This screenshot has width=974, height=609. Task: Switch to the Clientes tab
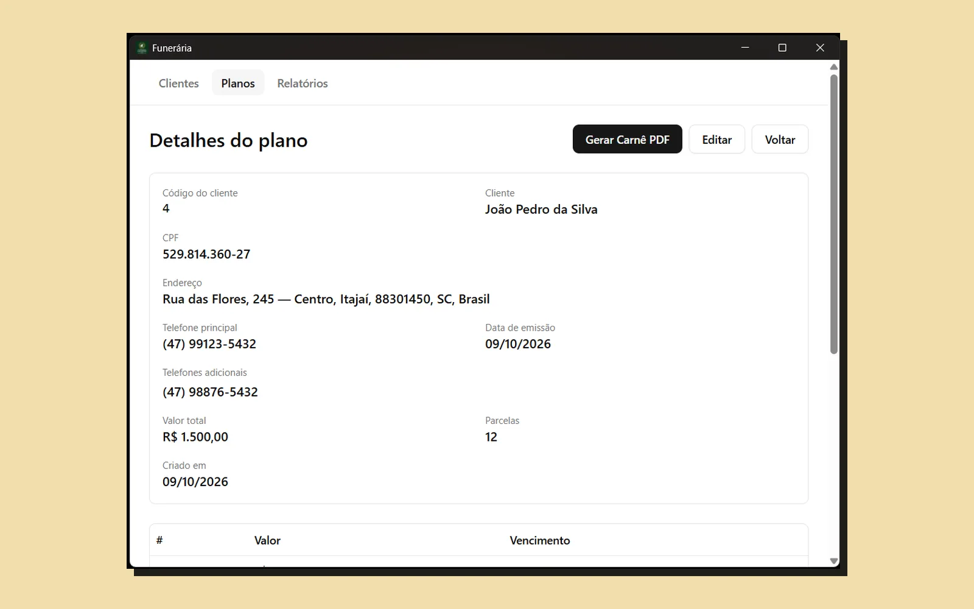[x=178, y=83]
